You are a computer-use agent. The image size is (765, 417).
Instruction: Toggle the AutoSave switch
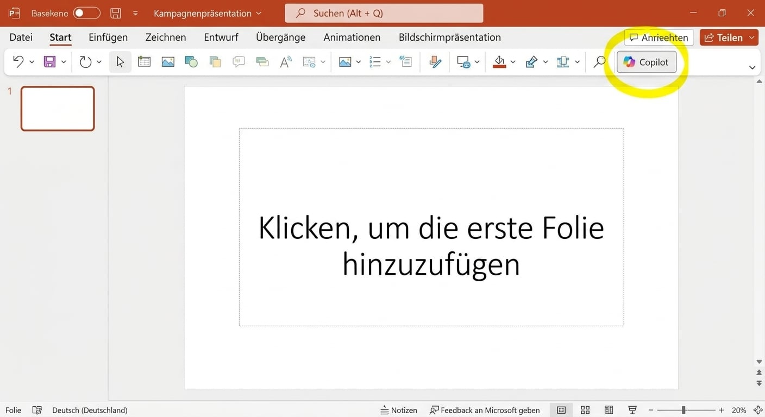tap(87, 13)
